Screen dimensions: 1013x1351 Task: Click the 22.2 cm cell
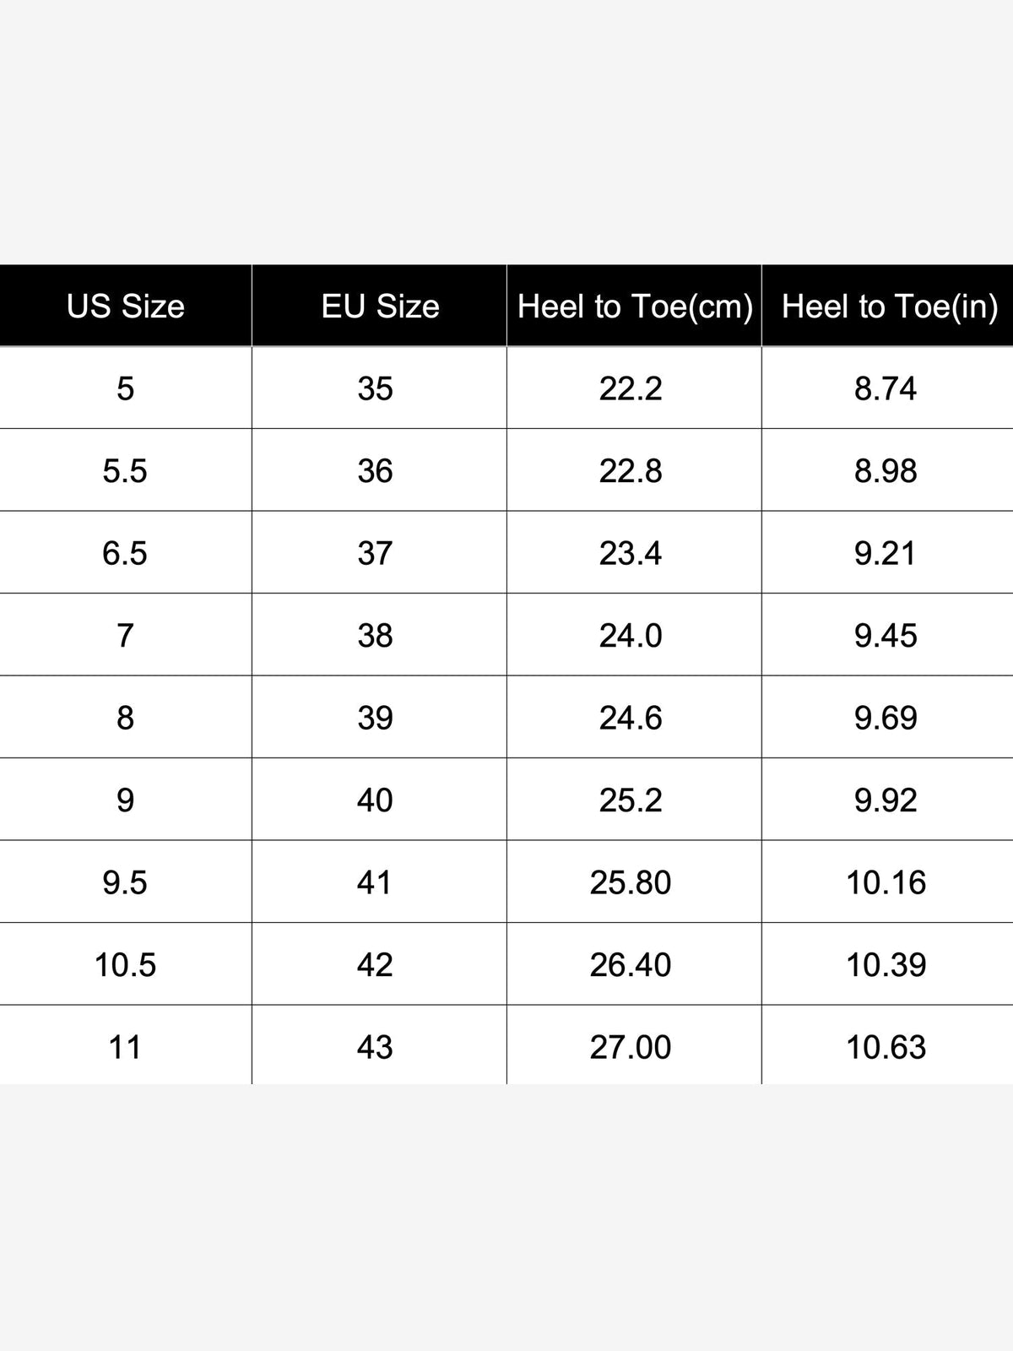click(635, 388)
